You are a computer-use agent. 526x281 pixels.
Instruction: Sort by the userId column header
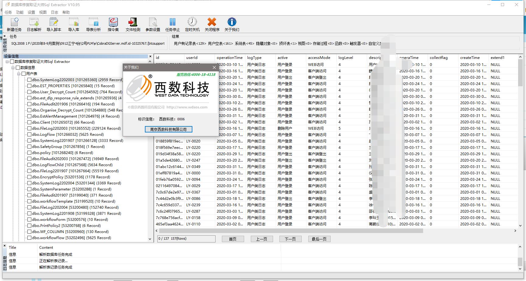(x=200, y=58)
